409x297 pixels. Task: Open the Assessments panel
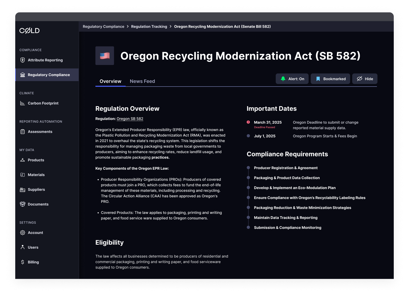tap(40, 132)
